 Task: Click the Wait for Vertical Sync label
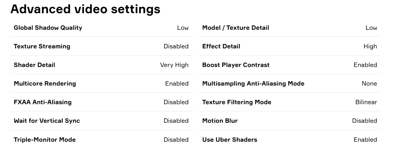pos(47,121)
